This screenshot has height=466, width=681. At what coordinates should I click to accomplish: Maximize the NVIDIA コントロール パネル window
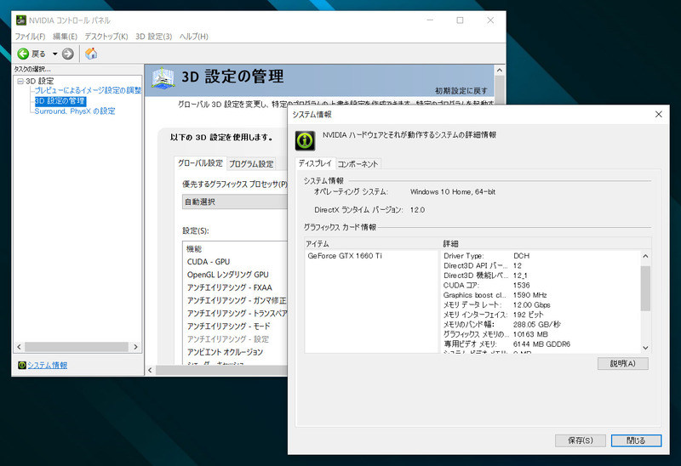460,20
